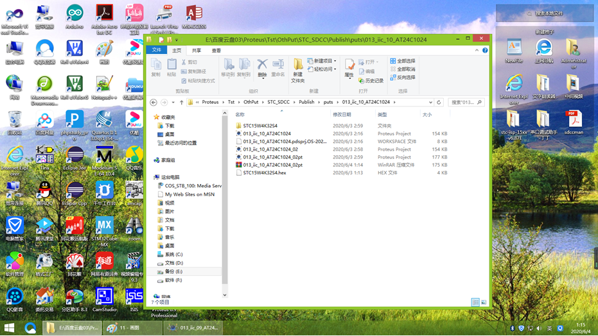Click the Windows Start button
The image size is (598, 336).
pos(9,328)
